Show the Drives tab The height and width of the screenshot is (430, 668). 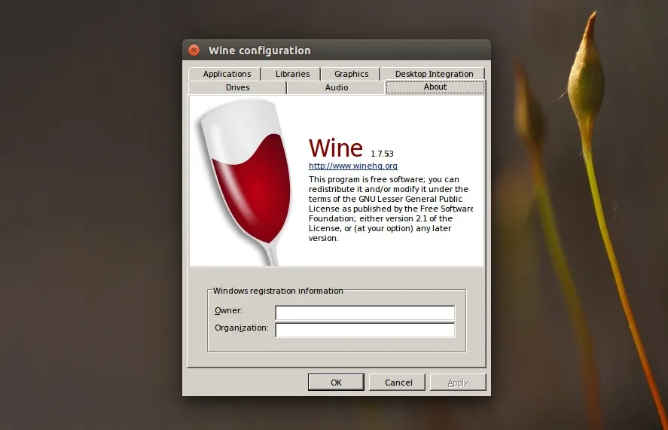(x=237, y=87)
